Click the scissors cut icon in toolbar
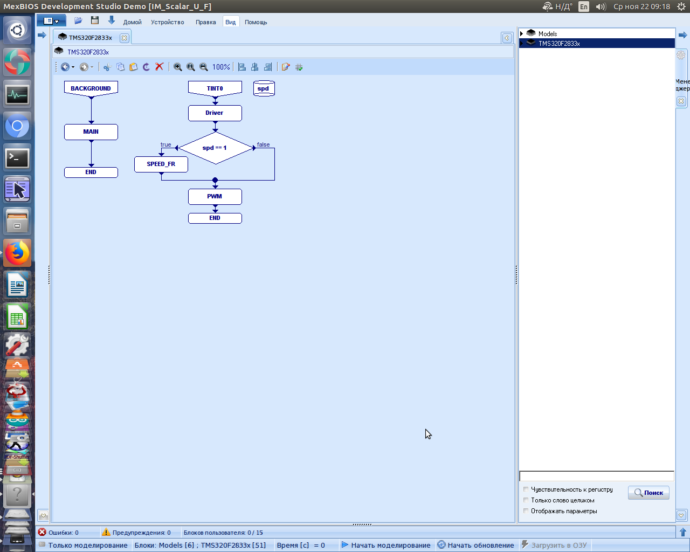 (x=107, y=67)
